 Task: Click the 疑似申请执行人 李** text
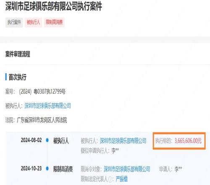pyautogui.click(x=100, y=151)
